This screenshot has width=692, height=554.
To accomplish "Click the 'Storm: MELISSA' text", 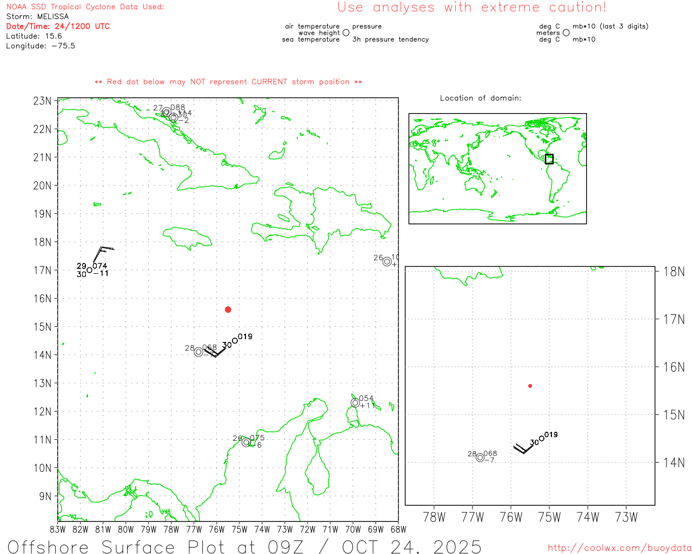I will coord(37,17).
